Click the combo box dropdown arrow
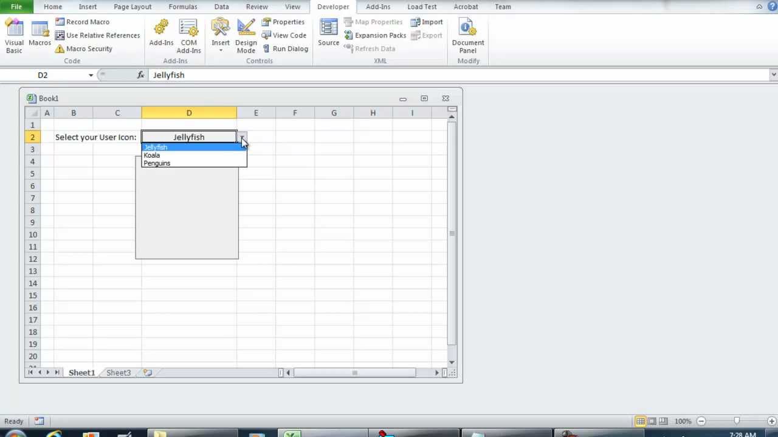Image resolution: width=778 pixels, height=437 pixels. (x=242, y=137)
